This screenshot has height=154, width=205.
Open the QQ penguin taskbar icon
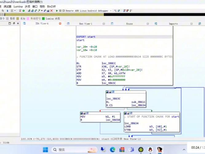(x=150, y=150)
